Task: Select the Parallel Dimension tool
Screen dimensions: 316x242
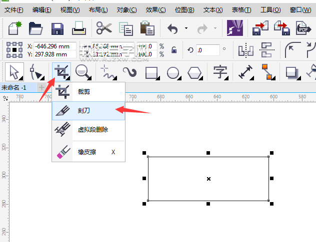Action: pos(245,72)
